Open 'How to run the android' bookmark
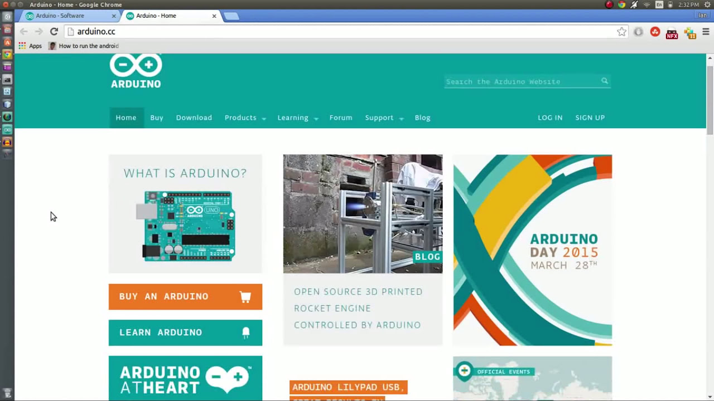The image size is (714, 401). click(x=84, y=46)
